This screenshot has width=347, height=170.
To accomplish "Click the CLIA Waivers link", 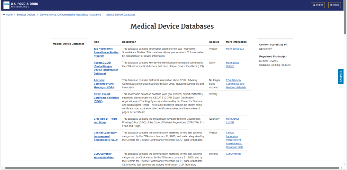I will pos(233,154).
